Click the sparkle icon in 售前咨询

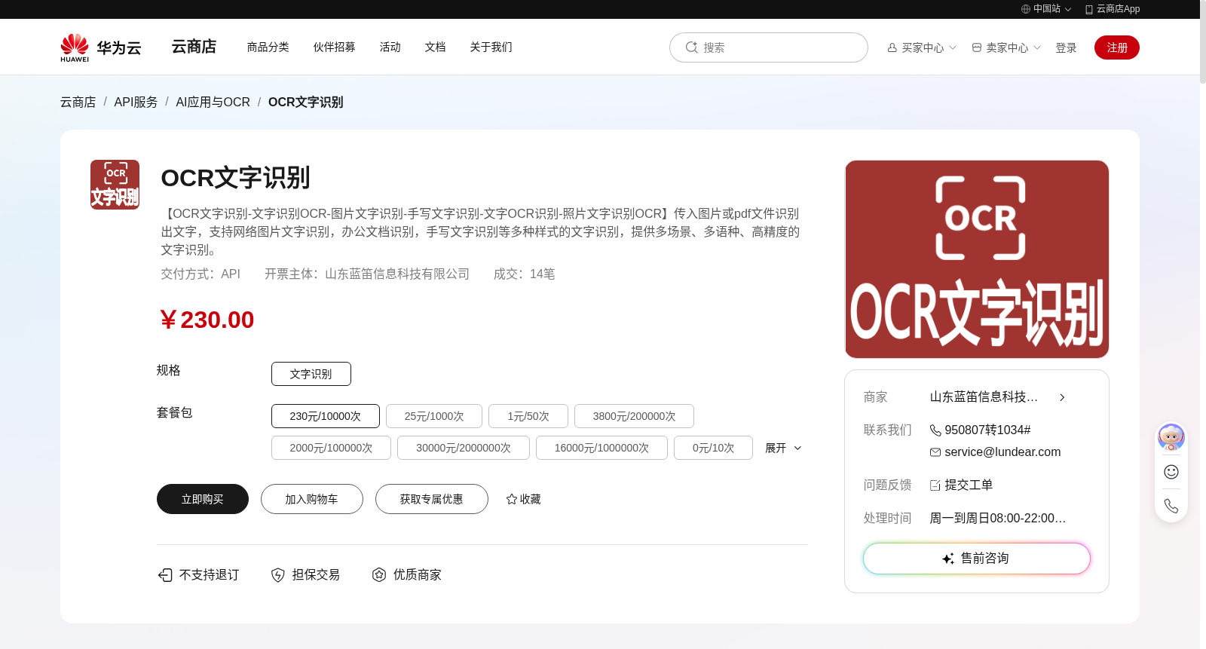click(948, 559)
